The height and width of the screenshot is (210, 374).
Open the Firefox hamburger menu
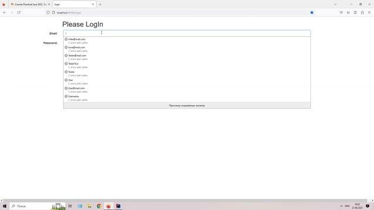369,13
